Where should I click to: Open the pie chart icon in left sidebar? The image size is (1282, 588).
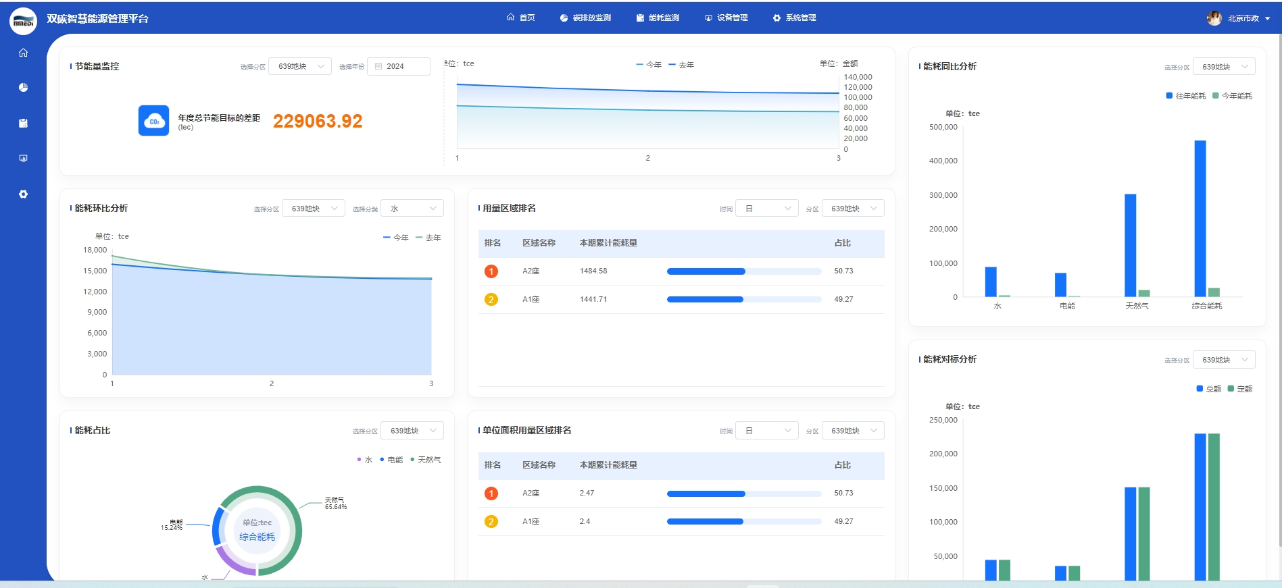point(23,88)
